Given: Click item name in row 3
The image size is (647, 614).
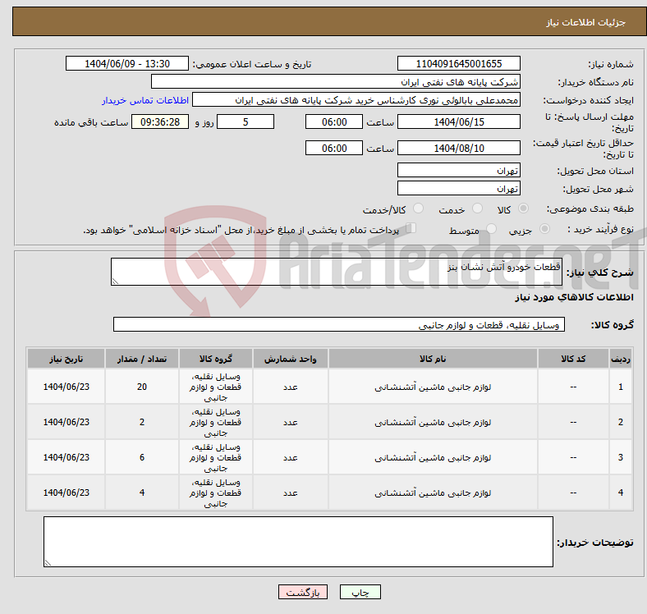Looking at the screenshot, I should (433, 457).
